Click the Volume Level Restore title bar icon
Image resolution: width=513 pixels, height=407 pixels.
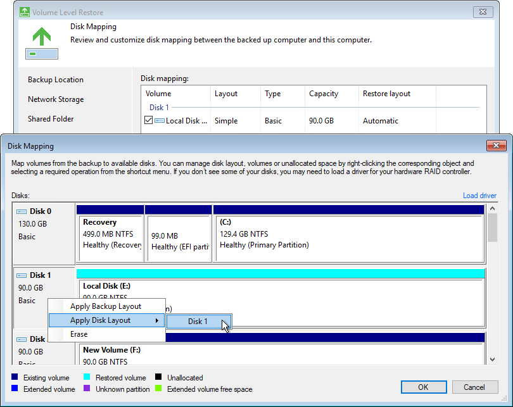[x=23, y=11]
